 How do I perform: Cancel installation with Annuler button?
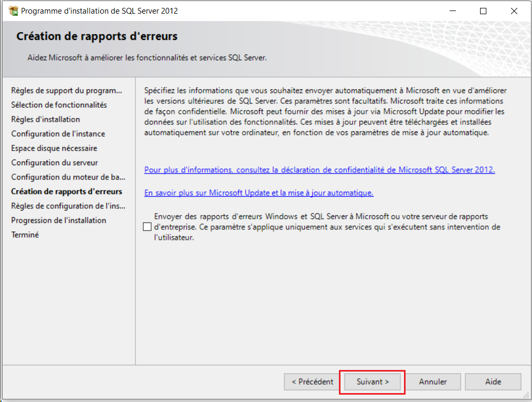point(433,382)
